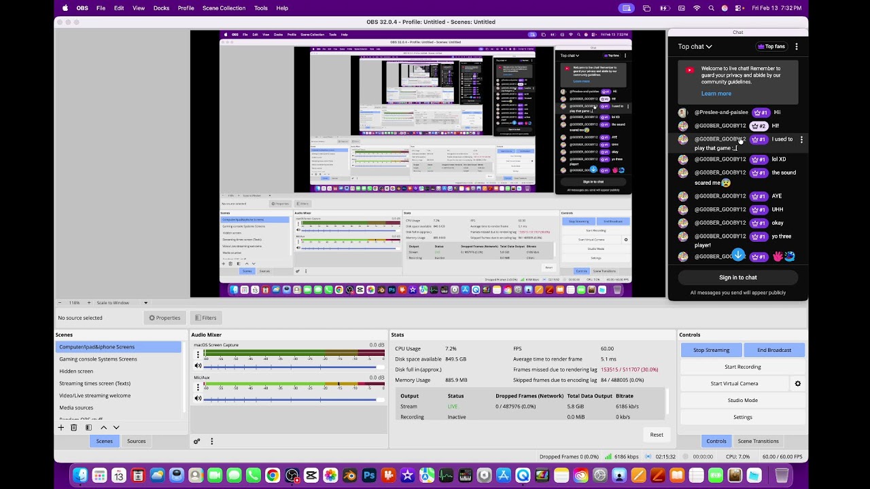
Task: Open Finder from the Dock
Action: pos(80,475)
